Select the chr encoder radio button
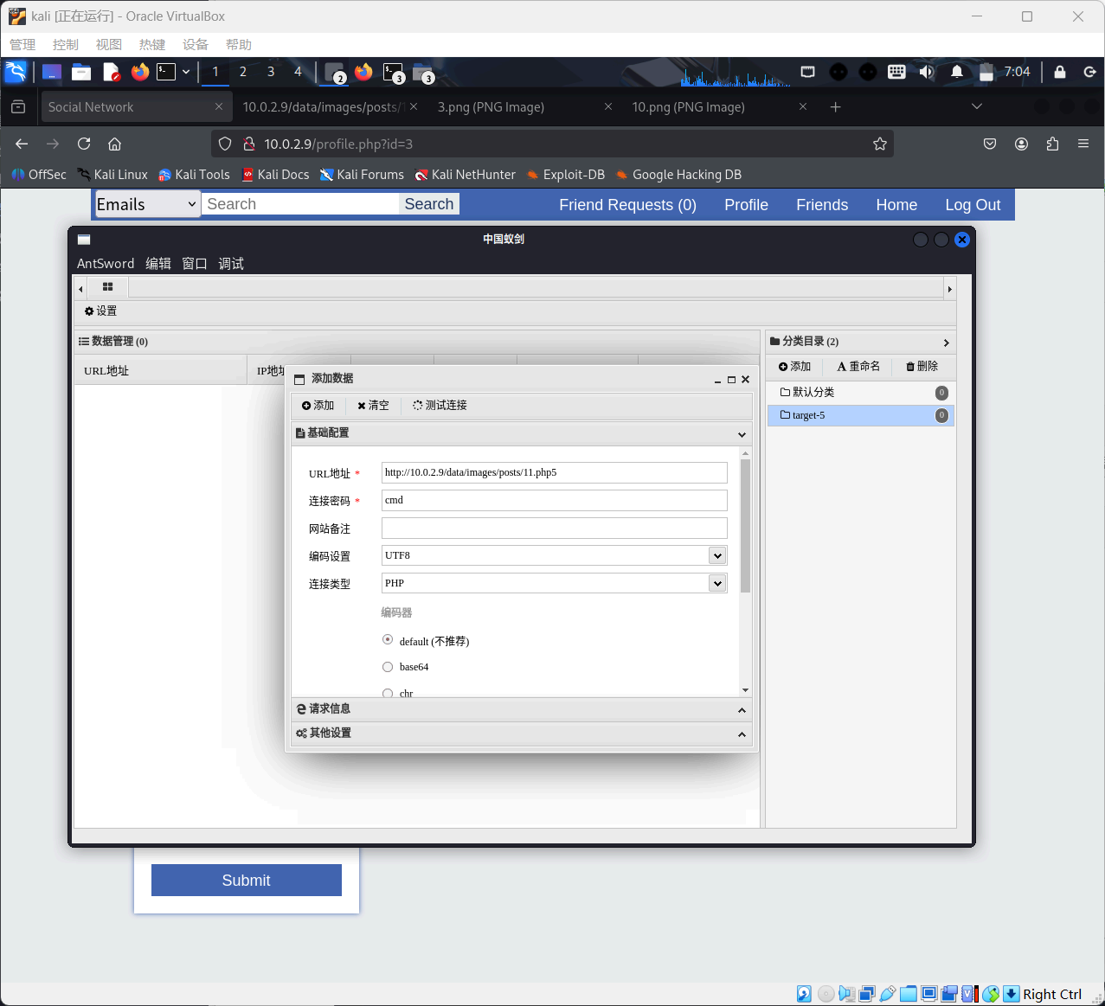This screenshot has width=1105, height=1006. [388, 693]
